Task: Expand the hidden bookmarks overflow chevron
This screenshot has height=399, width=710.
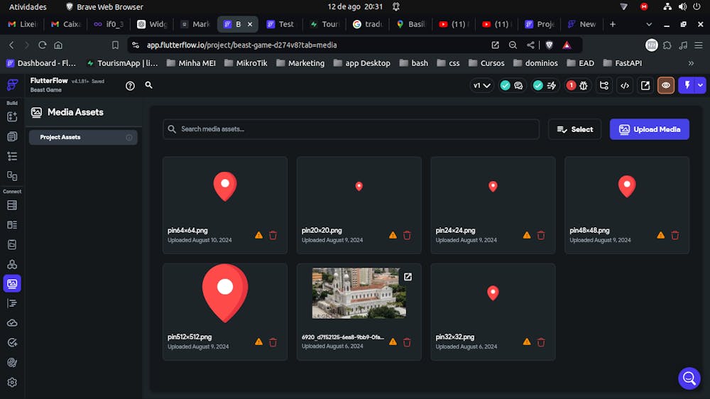Action: (691, 62)
